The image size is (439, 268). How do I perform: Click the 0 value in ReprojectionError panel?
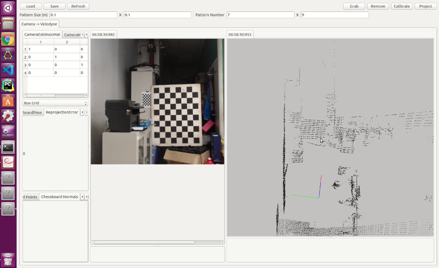24,153
